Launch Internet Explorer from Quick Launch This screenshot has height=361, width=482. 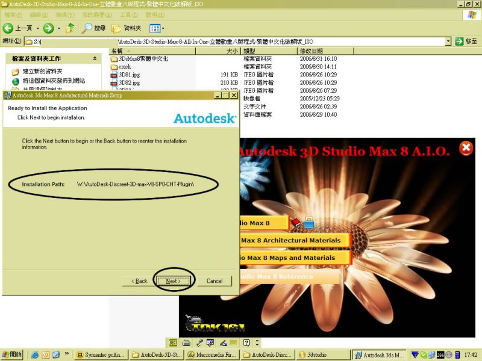tap(35, 355)
